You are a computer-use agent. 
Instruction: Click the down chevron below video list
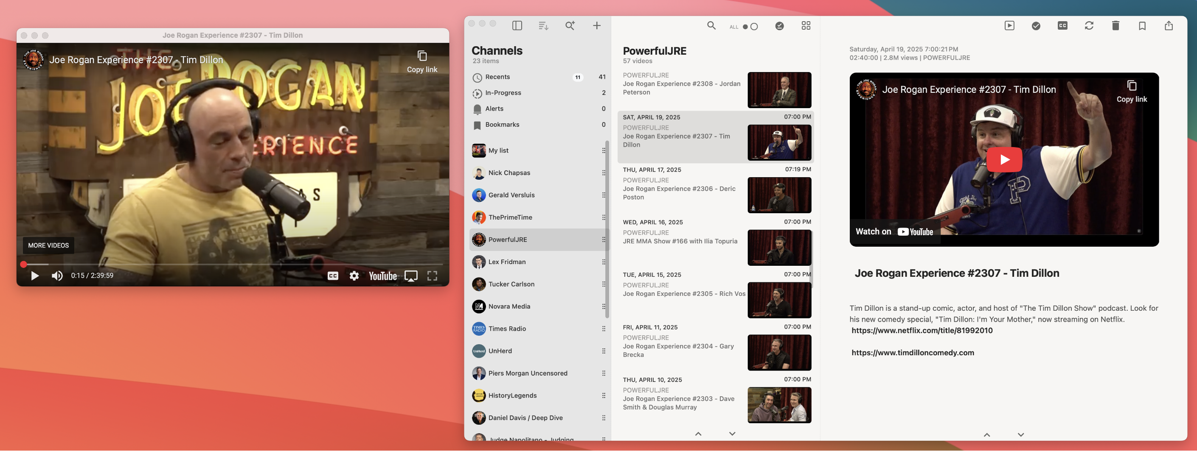(732, 434)
